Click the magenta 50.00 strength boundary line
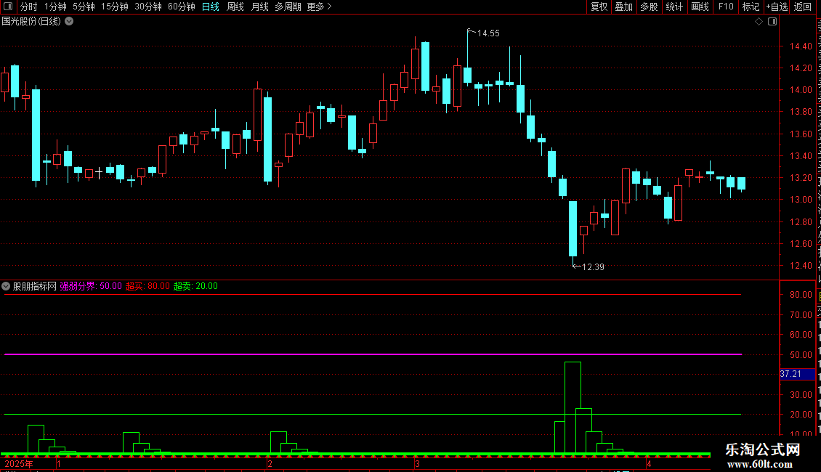The height and width of the screenshot is (472, 821). (373, 354)
